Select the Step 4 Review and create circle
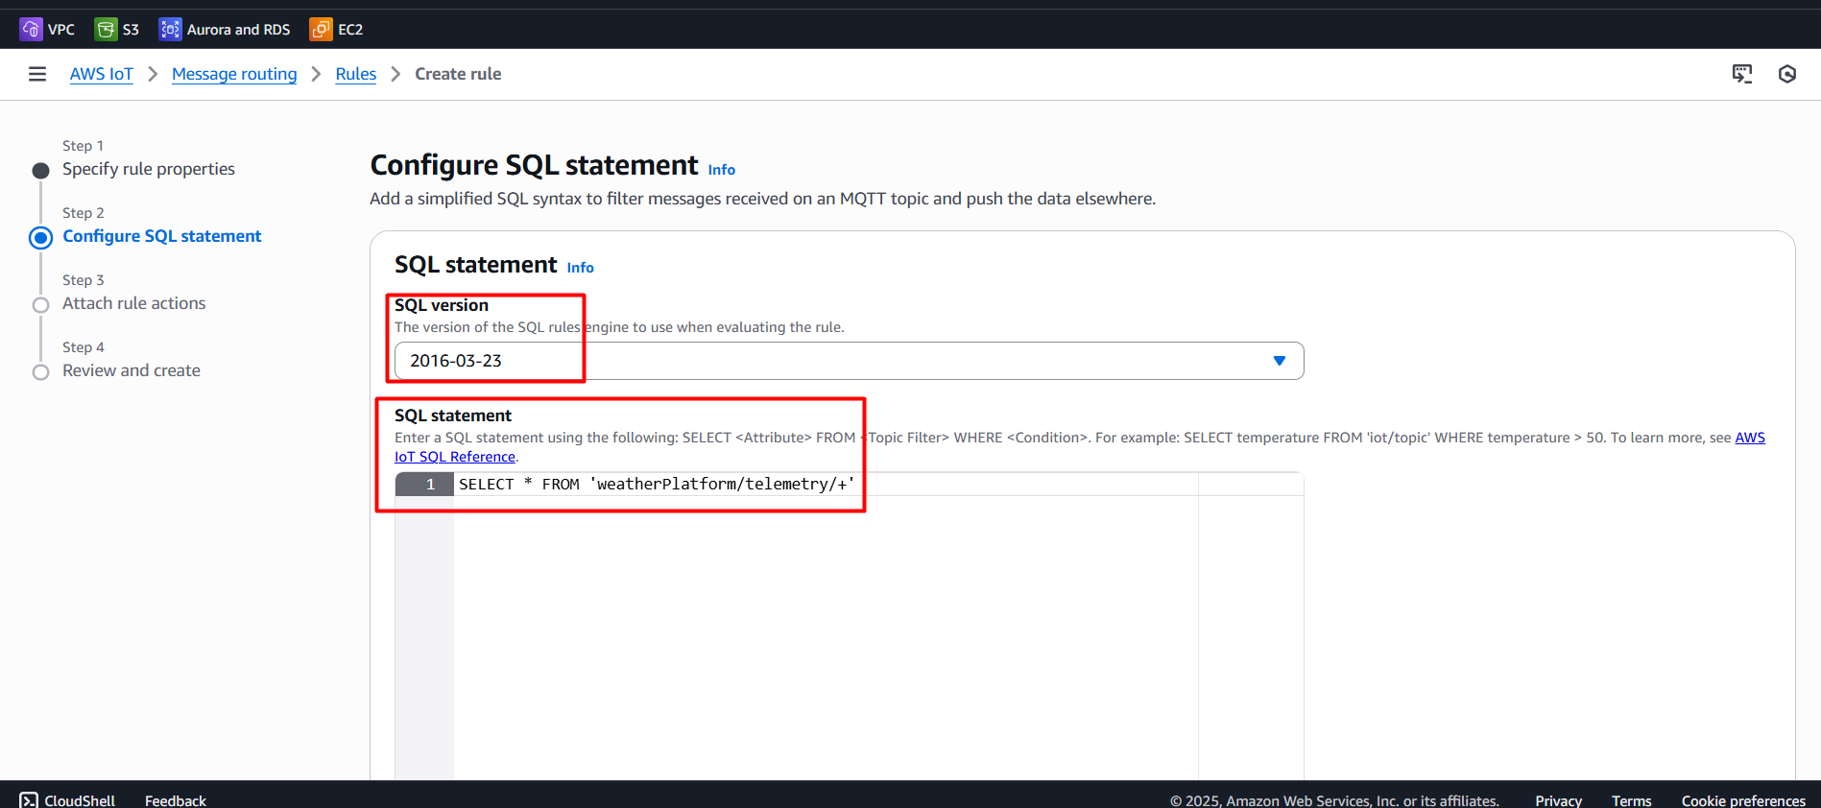1821x808 pixels. pos(40,372)
